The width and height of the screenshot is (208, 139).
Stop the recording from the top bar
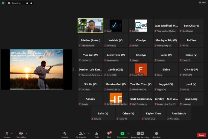pos(31,3)
